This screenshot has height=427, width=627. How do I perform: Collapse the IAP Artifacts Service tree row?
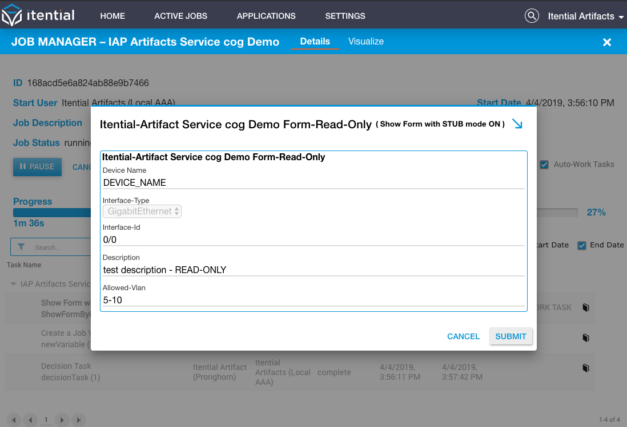tap(13, 284)
